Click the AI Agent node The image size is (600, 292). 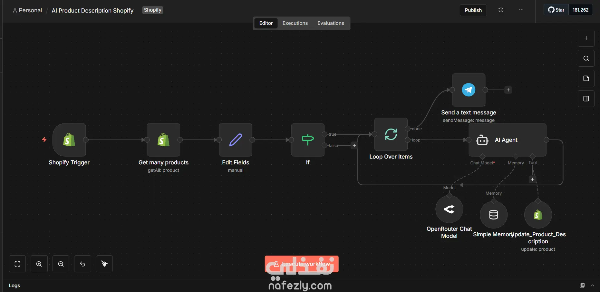click(x=508, y=140)
